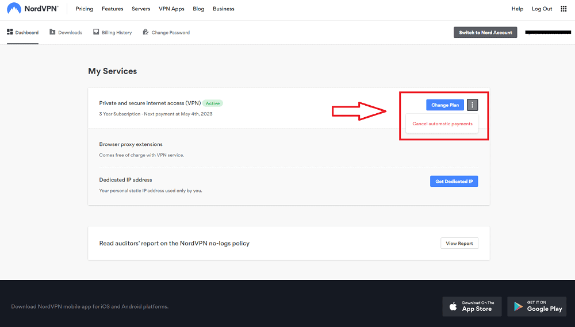Click the Billing History icon
This screenshot has width=575, height=327.
click(x=96, y=32)
